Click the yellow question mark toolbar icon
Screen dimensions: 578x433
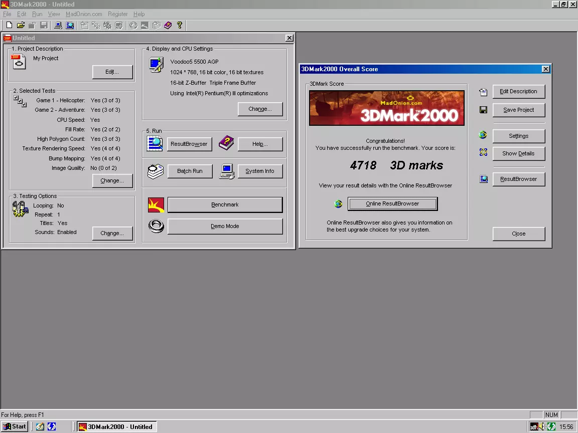[x=180, y=25]
